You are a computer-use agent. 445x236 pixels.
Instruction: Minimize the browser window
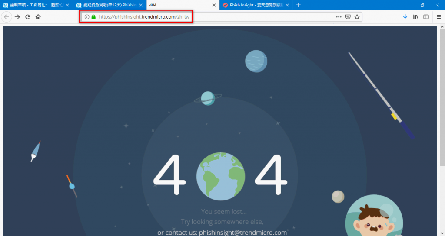click(408, 5)
